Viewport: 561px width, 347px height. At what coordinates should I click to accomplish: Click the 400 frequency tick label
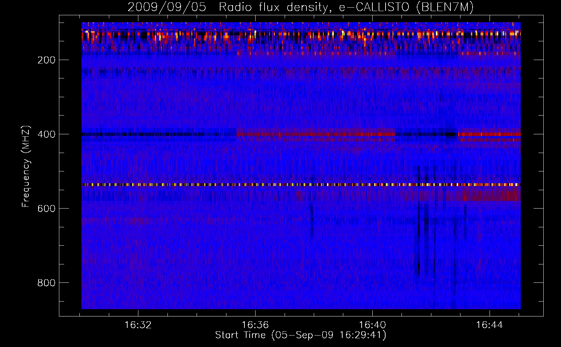46,134
